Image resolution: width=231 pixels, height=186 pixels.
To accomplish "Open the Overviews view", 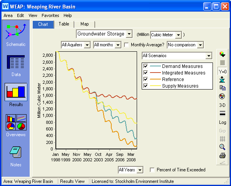I will [16, 125].
